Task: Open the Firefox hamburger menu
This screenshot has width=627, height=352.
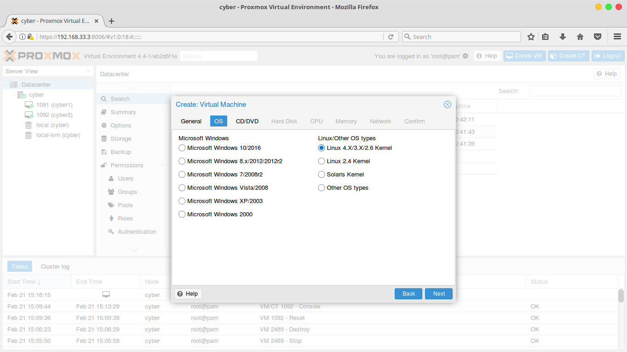Action: pyautogui.click(x=617, y=37)
